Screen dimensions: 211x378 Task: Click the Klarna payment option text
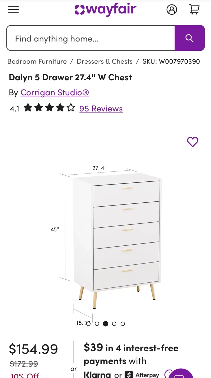(x=97, y=375)
